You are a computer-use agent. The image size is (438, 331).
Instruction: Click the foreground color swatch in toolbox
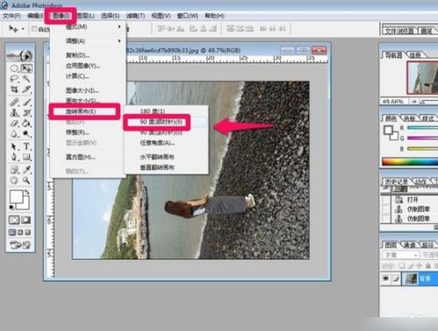pyautogui.click(x=17, y=197)
